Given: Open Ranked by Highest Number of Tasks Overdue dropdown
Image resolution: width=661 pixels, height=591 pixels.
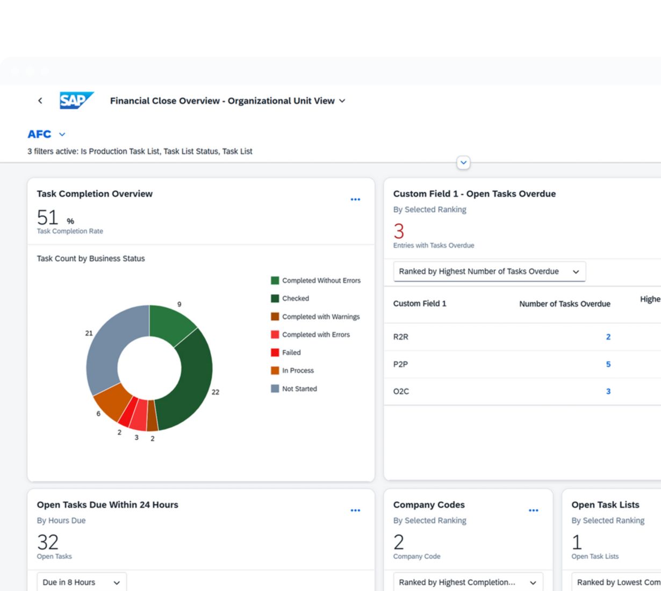Looking at the screenshot, I should (489, 271).
